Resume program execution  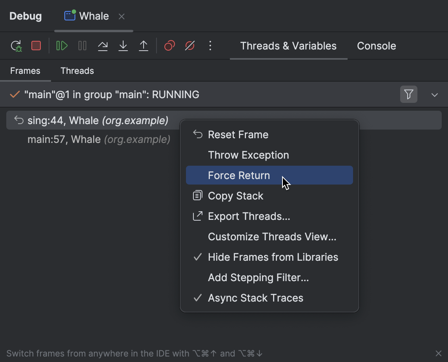[62, 46]
